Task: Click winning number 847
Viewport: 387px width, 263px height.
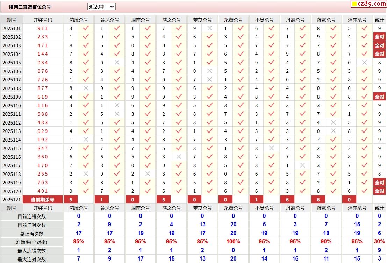Action: tap(43, 148)
